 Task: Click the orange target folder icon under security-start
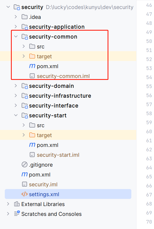pos(32,135)
